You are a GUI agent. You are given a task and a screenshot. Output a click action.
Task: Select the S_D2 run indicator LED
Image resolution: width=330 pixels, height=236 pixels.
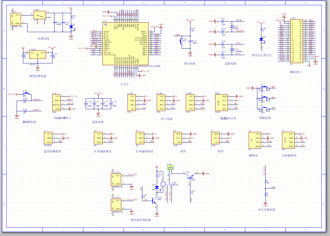point(261,39)
